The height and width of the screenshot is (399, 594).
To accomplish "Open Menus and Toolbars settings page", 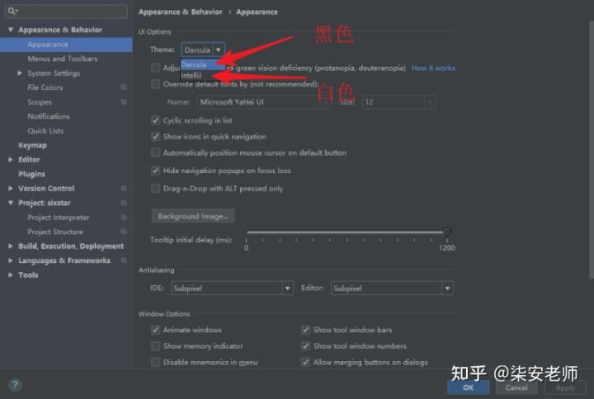I will 62,59.
